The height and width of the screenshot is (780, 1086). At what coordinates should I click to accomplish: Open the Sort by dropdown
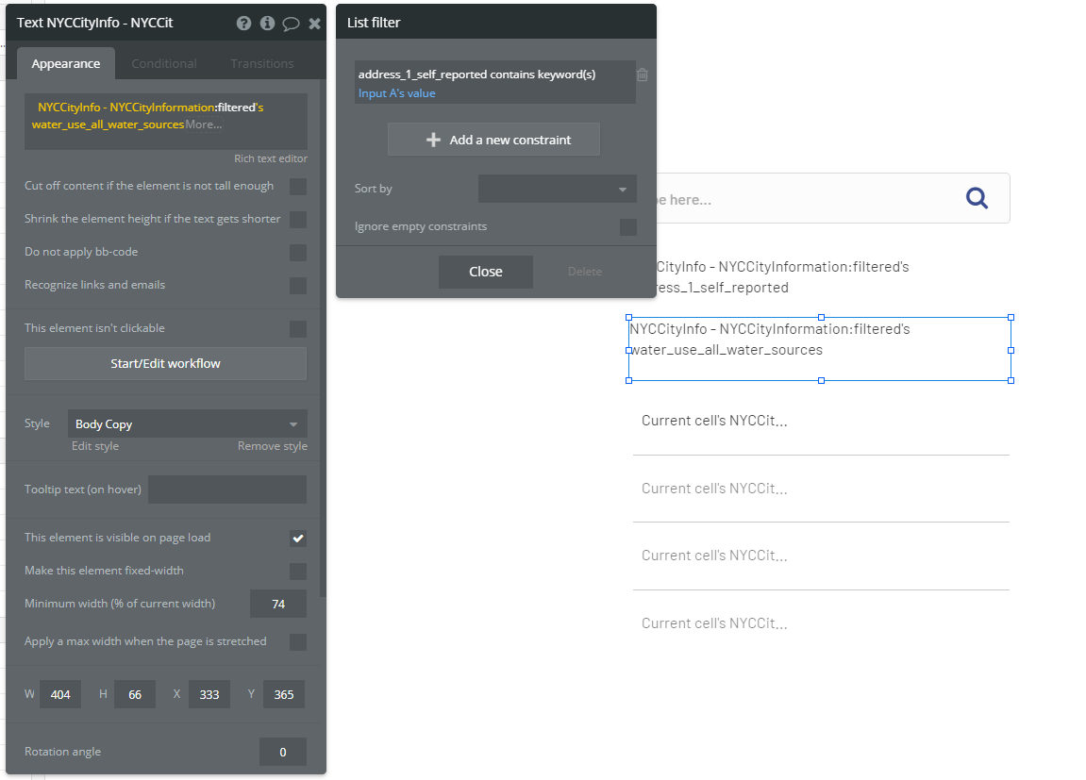[557, 189]
